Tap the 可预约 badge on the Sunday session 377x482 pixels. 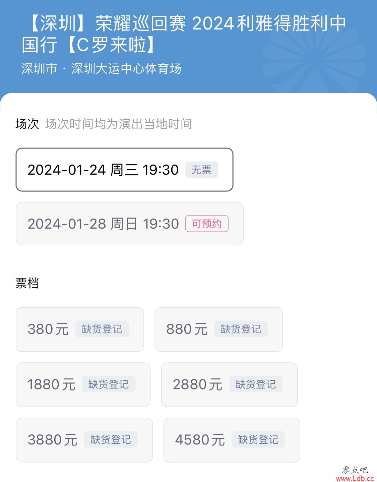point(207,224)
